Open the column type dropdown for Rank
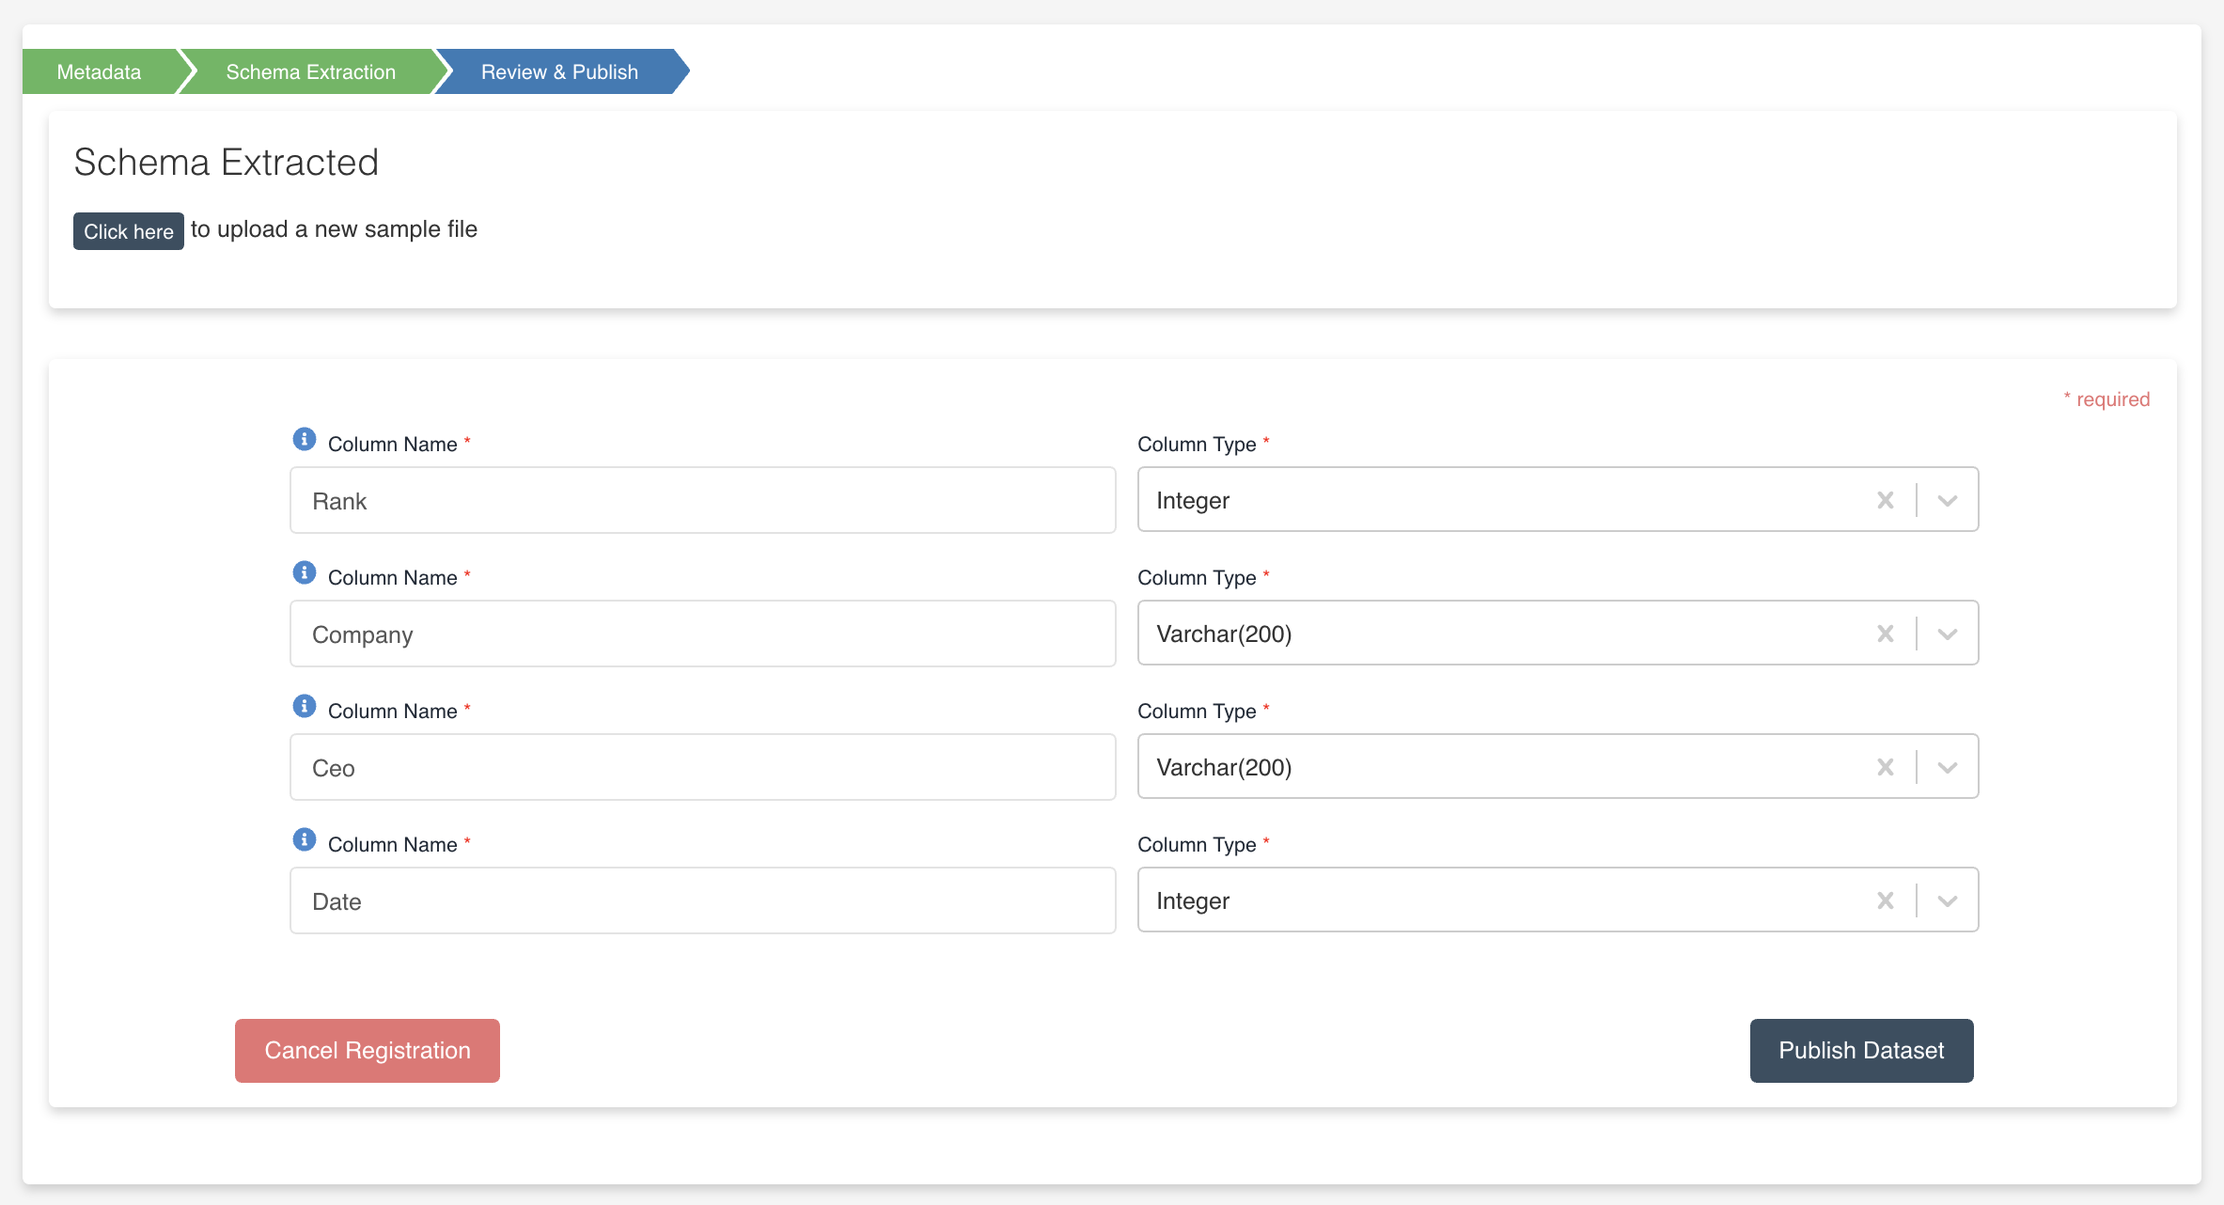 [1946, 499]
